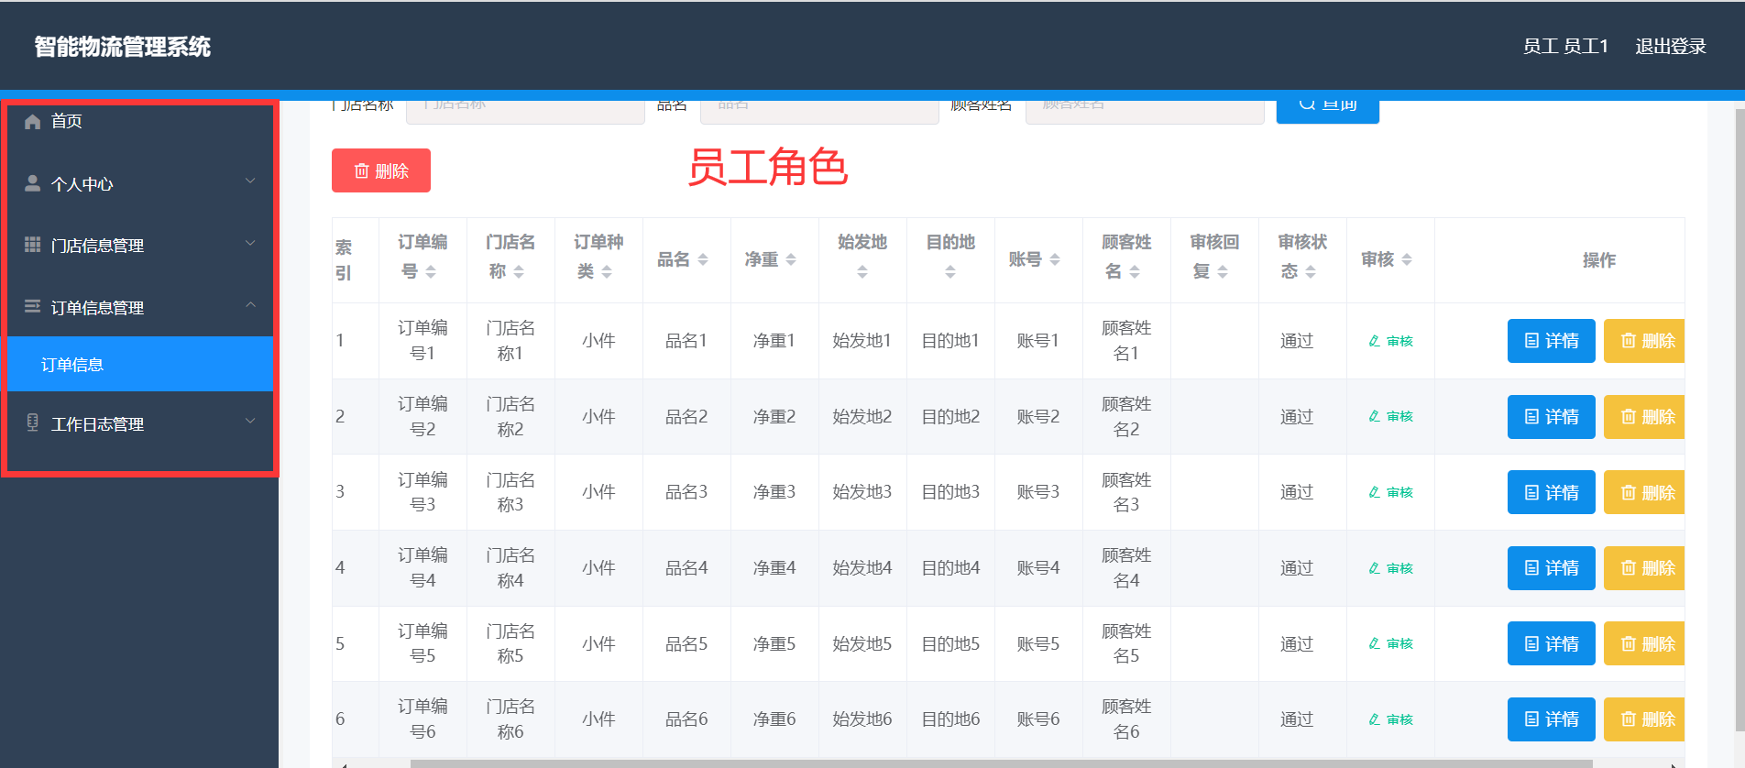The height and width of the screenshot is (768, 1745).
Task: Sort by 门店名称 column arrows
Action: pyautogui.click(x=519, y=272)
